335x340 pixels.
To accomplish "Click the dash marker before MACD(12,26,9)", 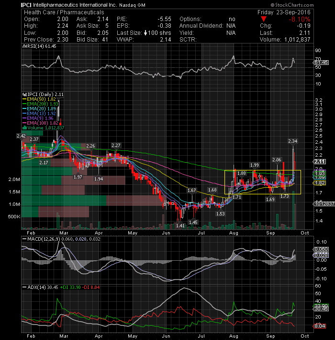I will coord(24,239).
